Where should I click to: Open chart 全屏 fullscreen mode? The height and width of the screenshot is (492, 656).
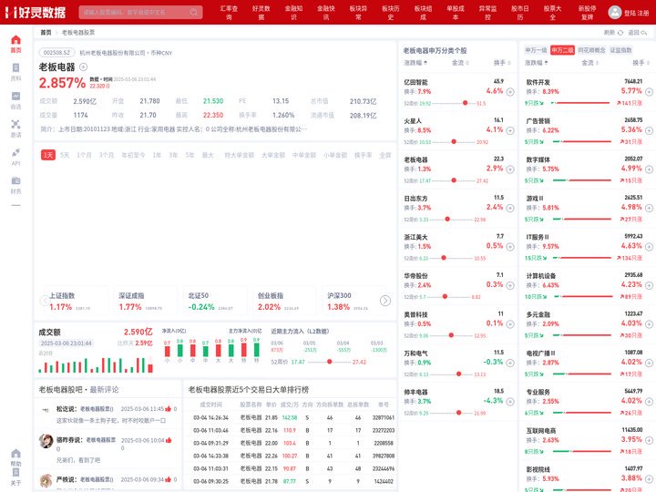384,155
